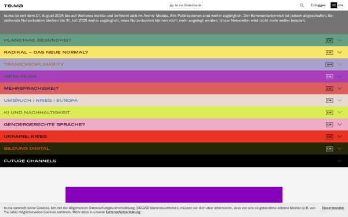Screen dimensions: 348x217
Task: Expand Transdisciplinarity chevron
Action: coord(339,64)
